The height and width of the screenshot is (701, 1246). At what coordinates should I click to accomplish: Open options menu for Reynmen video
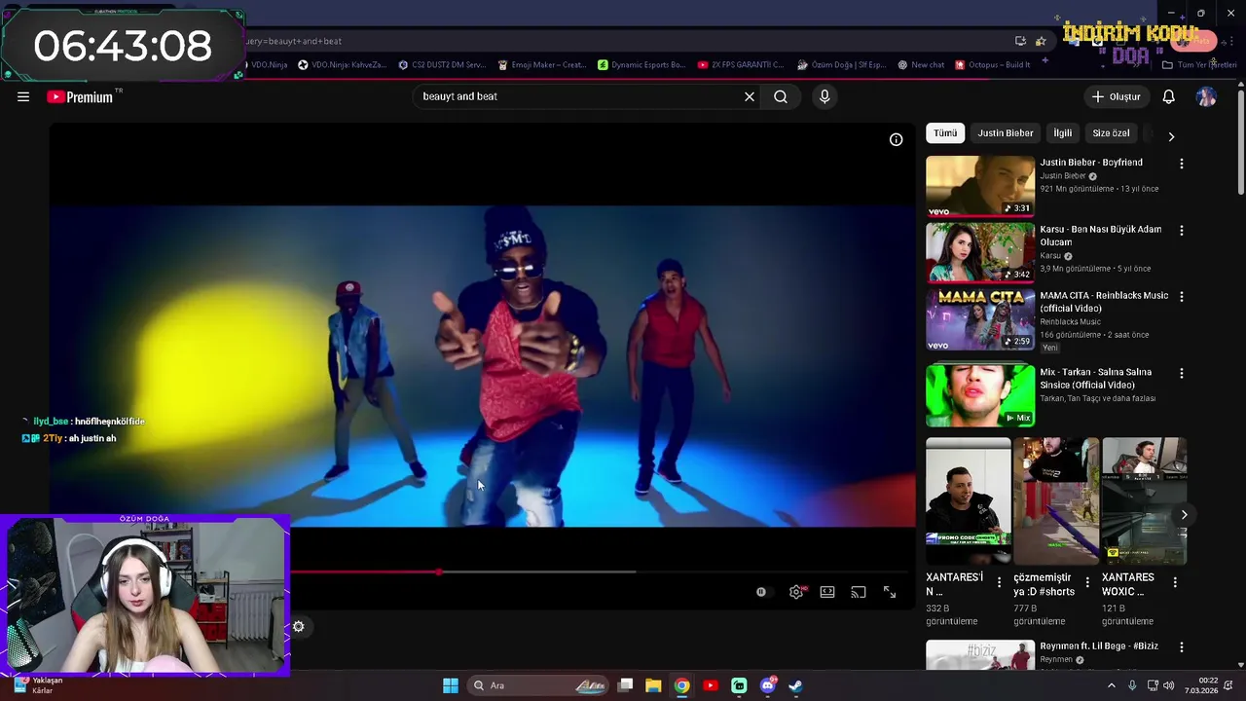pos(1182,647)
